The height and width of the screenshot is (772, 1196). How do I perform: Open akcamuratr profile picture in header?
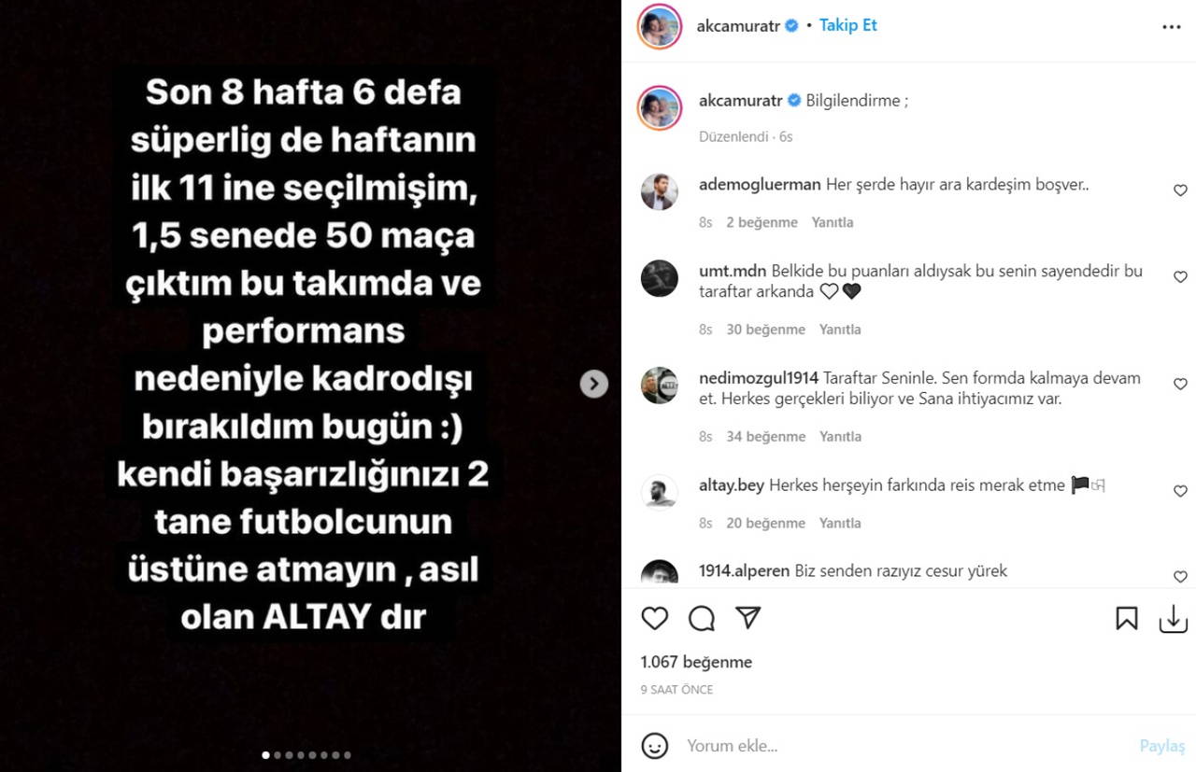point(660,26)
